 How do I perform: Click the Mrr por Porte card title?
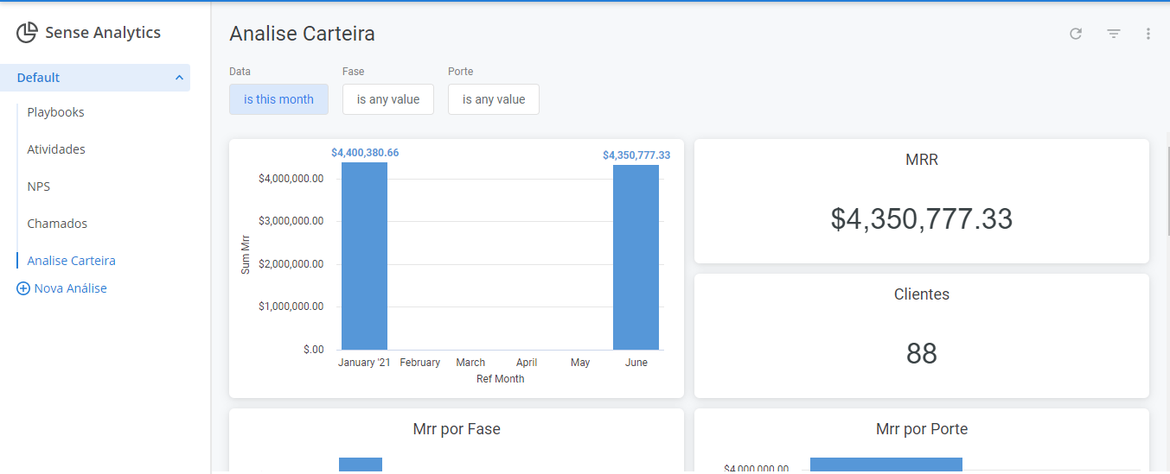[x=922, y=429]
